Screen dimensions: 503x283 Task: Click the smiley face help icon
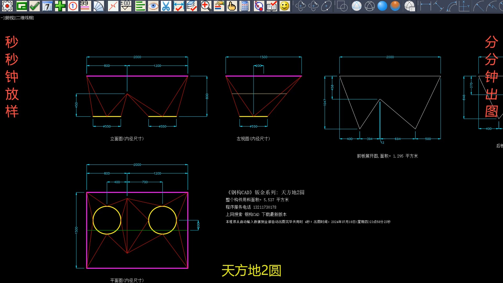pos(285,6)
